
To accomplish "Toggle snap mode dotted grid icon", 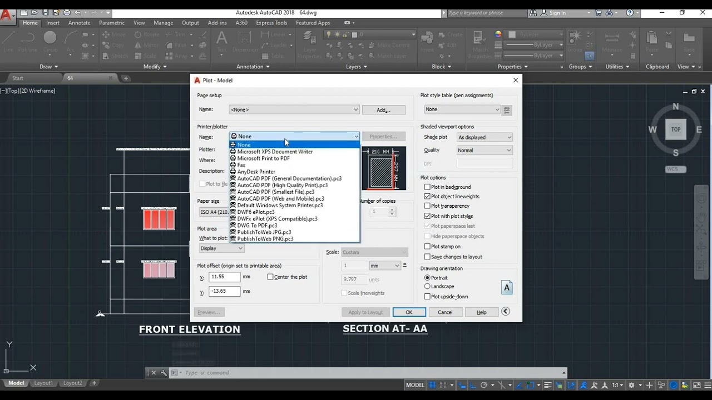I will [x=443, y=385].
